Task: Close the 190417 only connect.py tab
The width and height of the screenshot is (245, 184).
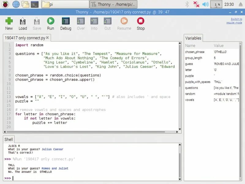Action: [x=47, y=38]
